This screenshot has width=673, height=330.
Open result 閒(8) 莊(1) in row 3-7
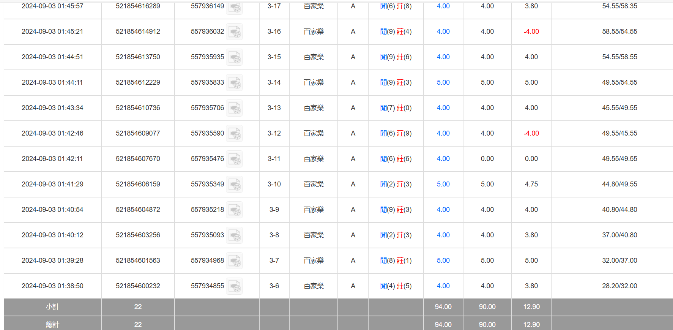tap(396, 261)
